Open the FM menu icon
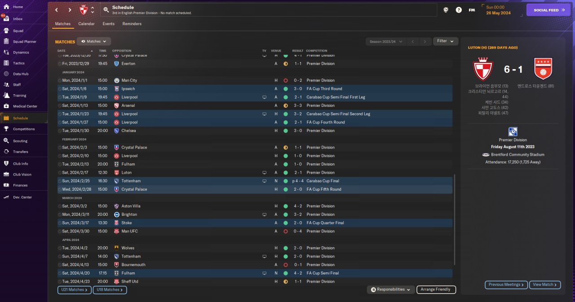The image size is (575, 302). (x=472, y=10)
